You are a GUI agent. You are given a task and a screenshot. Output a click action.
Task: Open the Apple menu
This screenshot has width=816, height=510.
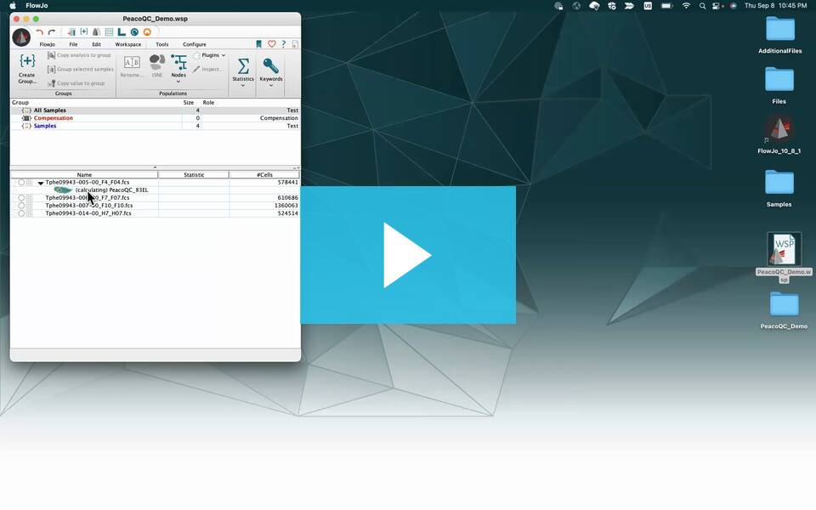pos(13,6)
